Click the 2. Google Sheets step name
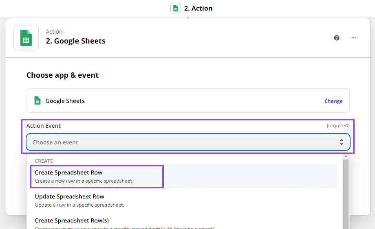375x229 pixels. point(75,41)
